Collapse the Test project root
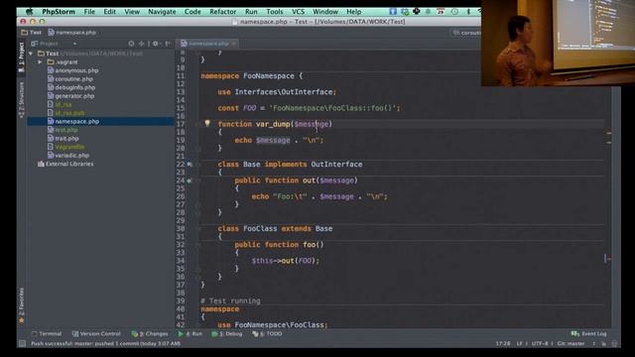Image resolution: width=635 pixels, height=357 pixels. click(31, 54)
